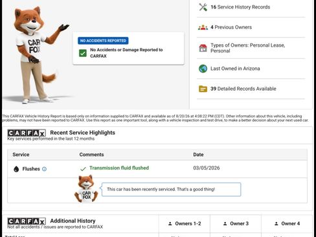Image resolution: width=316 pixels, height=237 pixels.
Task: Click the date 03/05/2026
Action: coord(207,168)
